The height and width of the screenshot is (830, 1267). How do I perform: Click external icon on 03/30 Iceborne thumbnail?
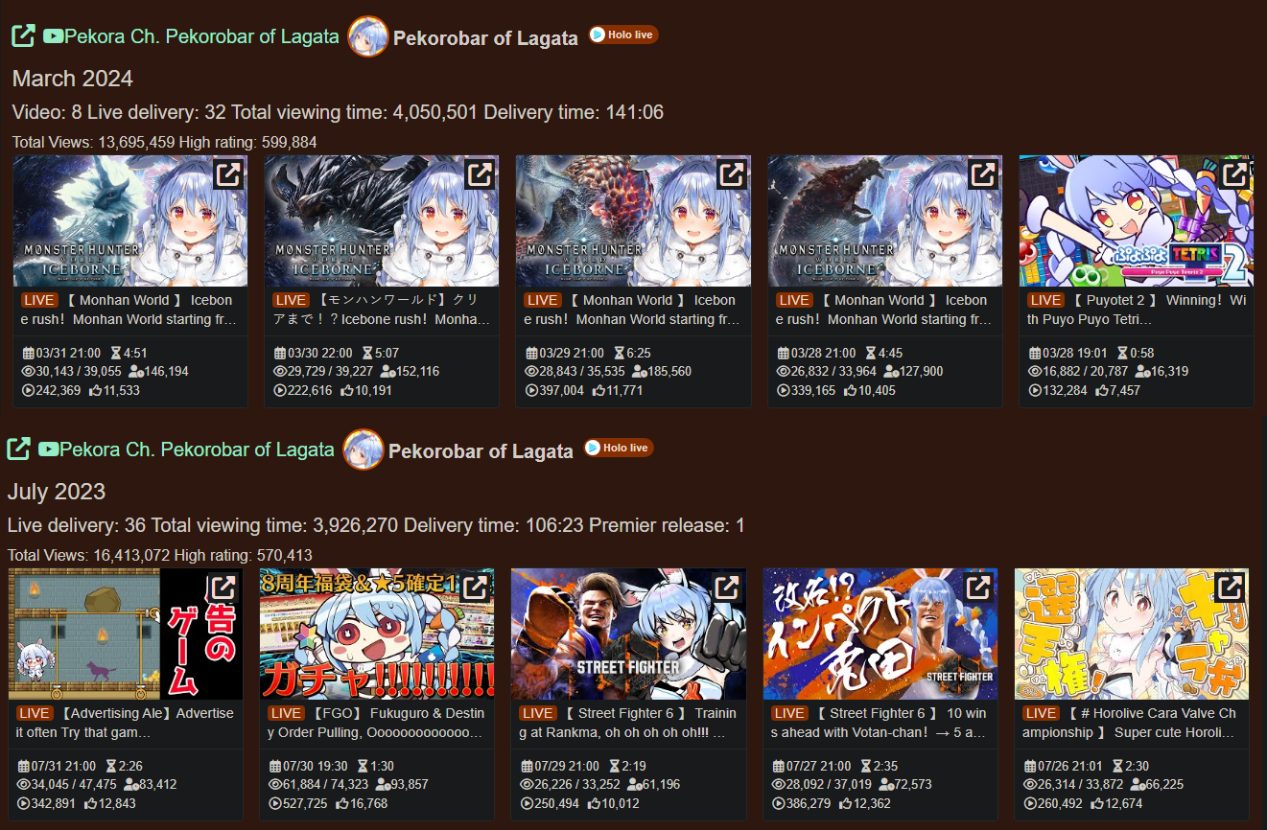pyautogui.click(x=479, y=174)
